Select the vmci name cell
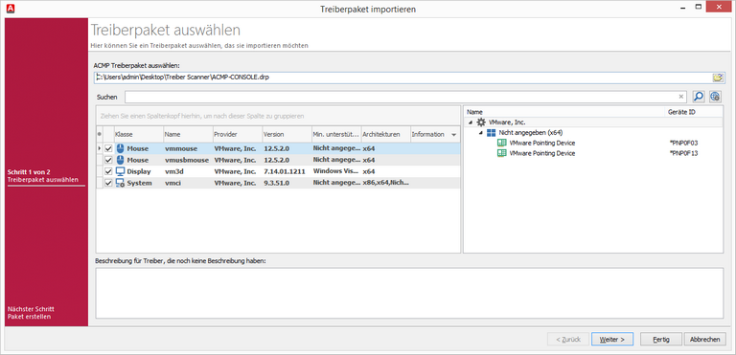Screen dimensions: 736x355 point(188,183)
